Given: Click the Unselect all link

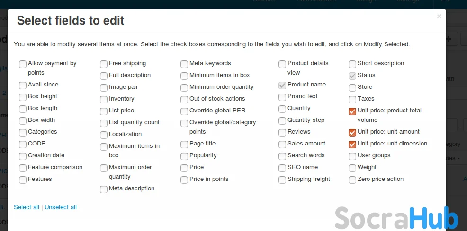Looking at the screenshot, I should pyautogui.click(x=61, y=207).
